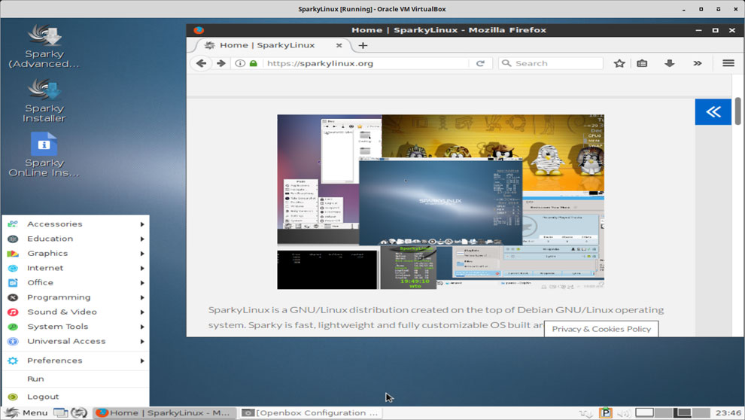The image size is (745, 420).
Task: Open a new Firefox tab
Action: pos(363,46)
